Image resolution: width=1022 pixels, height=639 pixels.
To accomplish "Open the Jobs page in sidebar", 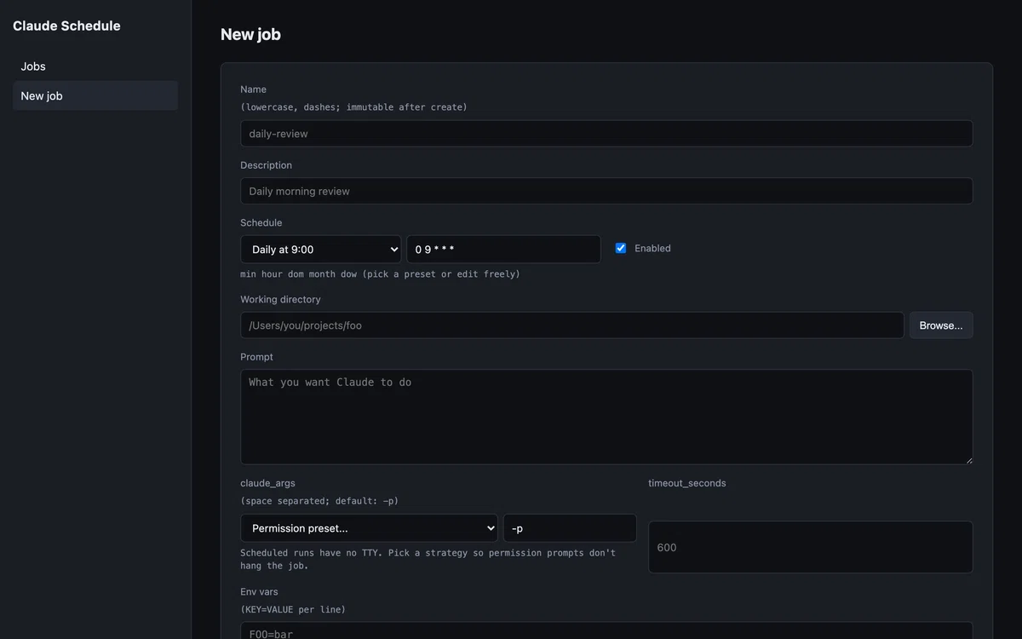I will (x=95, y=66).
